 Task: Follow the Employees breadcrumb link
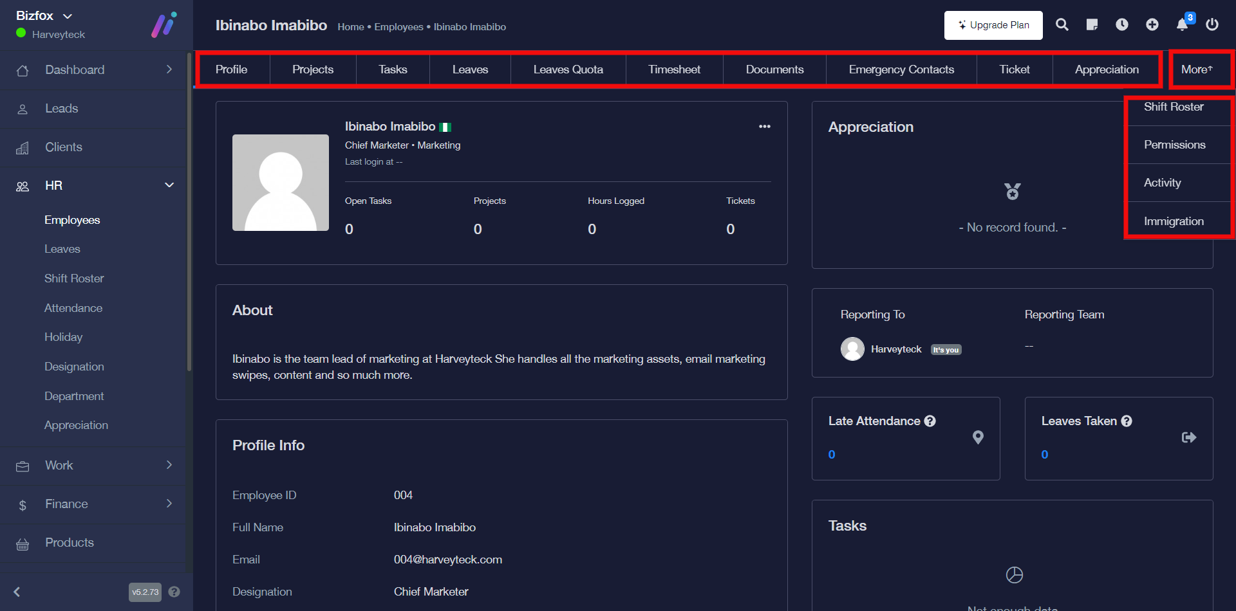pos(398,27)
